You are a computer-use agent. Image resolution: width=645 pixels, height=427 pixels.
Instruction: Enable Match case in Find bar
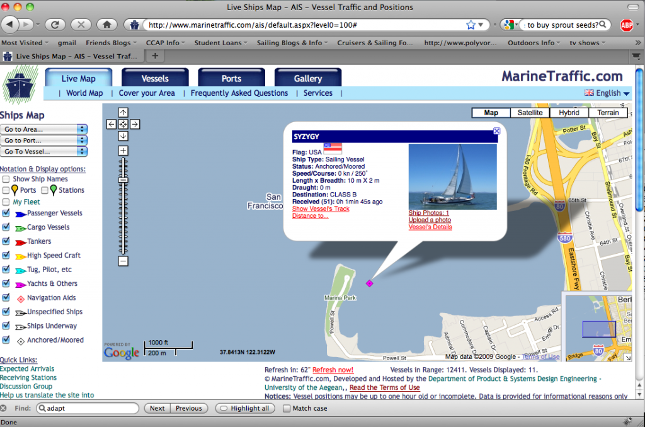287,409
